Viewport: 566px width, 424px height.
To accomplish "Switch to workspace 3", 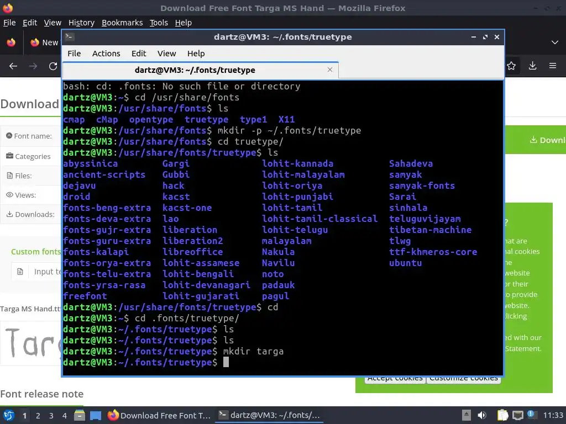I will (51, 416).
